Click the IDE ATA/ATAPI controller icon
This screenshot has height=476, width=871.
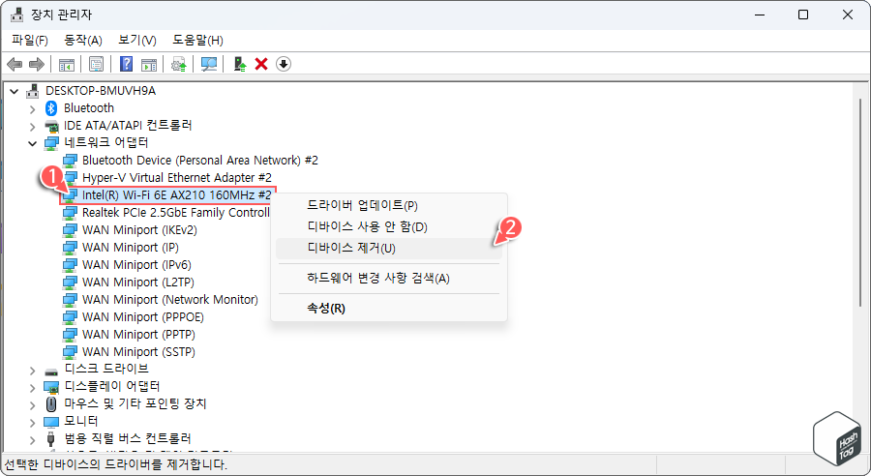point(51,126)
